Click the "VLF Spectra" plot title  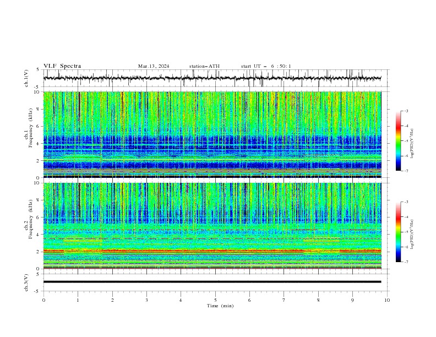click(x=62, y=66)
